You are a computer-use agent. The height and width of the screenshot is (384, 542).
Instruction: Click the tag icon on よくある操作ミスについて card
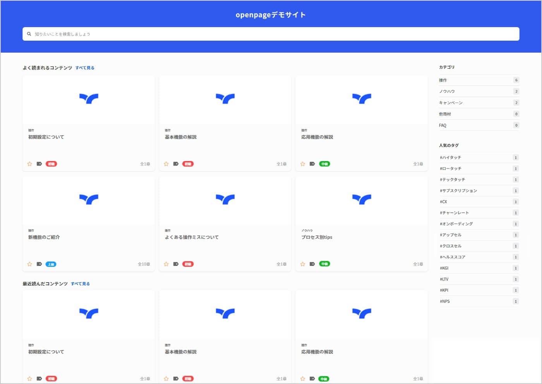pyautogui.click(x=176, y=264)
